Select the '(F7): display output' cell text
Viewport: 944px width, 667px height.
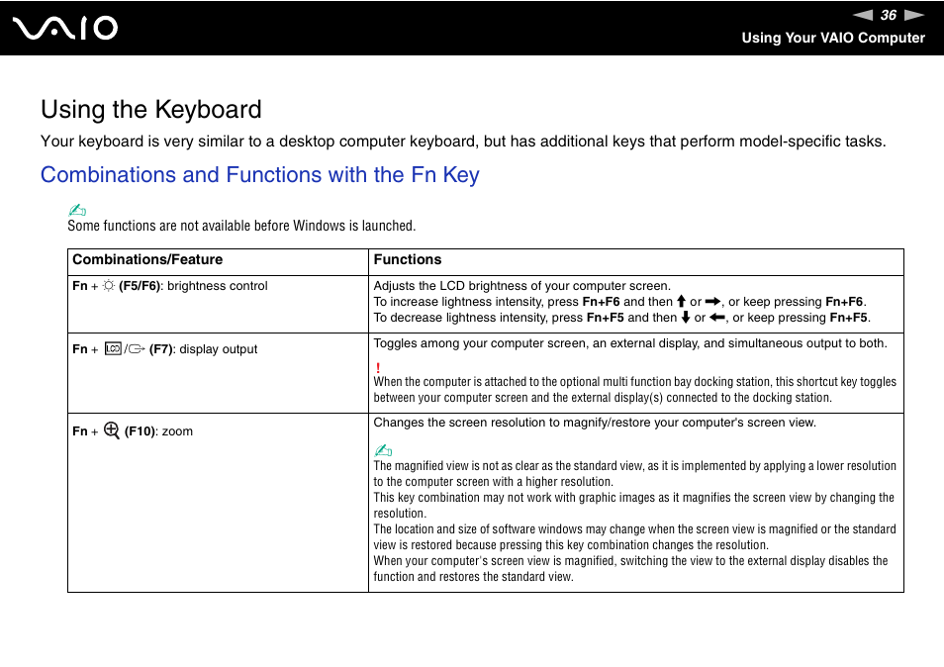coord(203,349)
